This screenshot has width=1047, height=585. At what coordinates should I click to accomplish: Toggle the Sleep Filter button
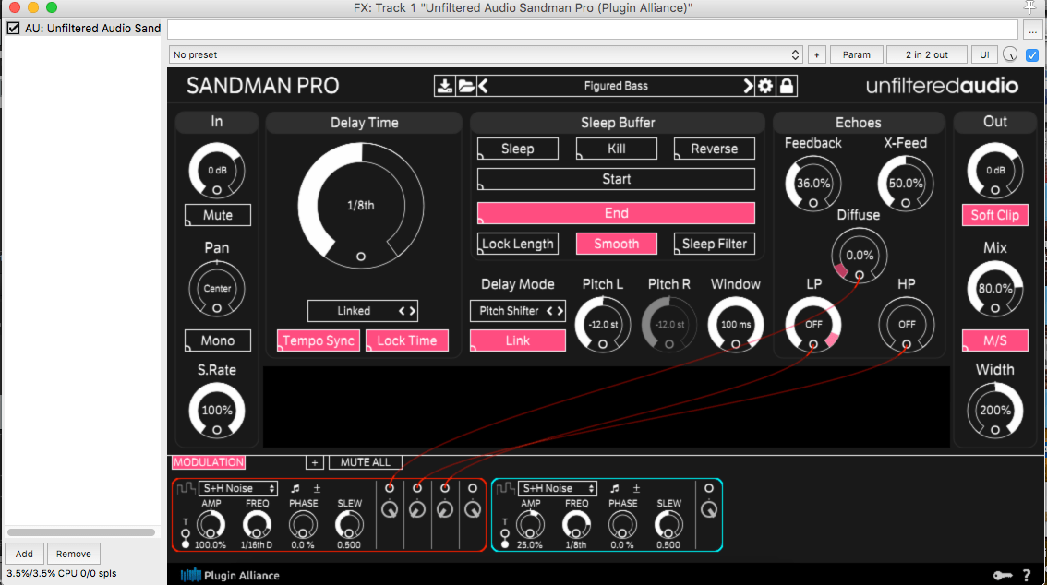point(715,244)
